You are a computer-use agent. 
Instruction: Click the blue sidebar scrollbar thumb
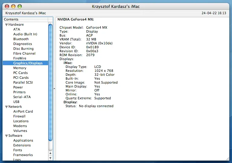(x=50, y=82)
